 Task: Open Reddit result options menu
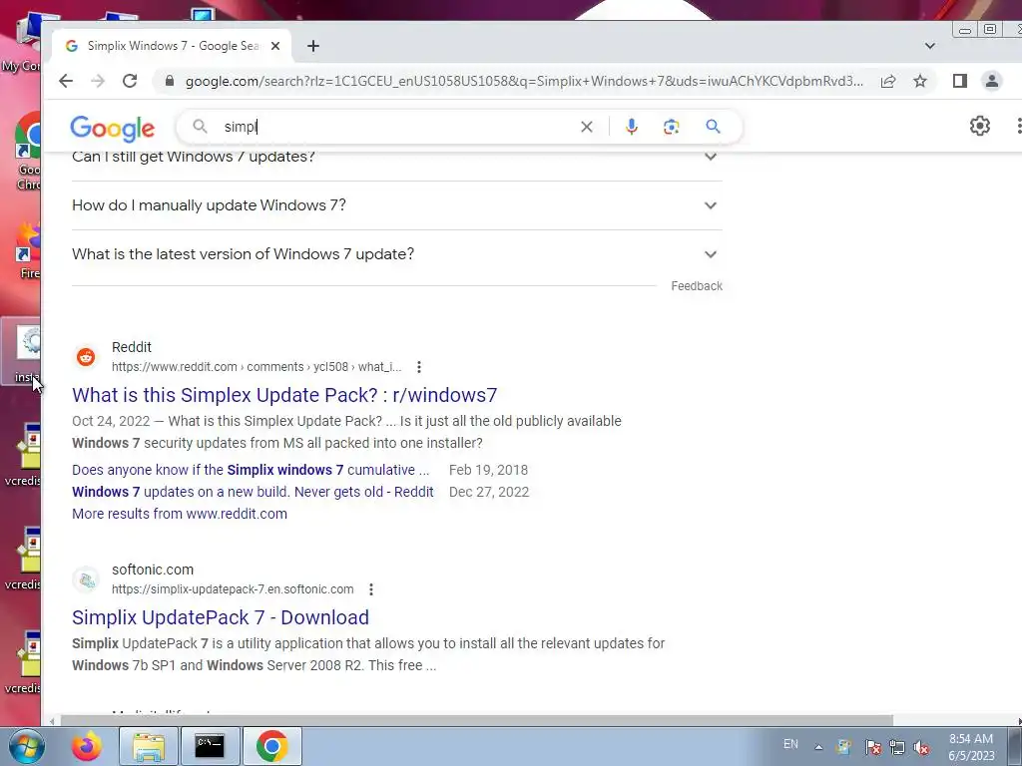click(419, 367)
